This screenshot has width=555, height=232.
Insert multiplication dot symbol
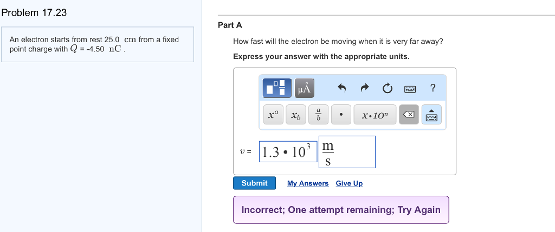point(341,115)
